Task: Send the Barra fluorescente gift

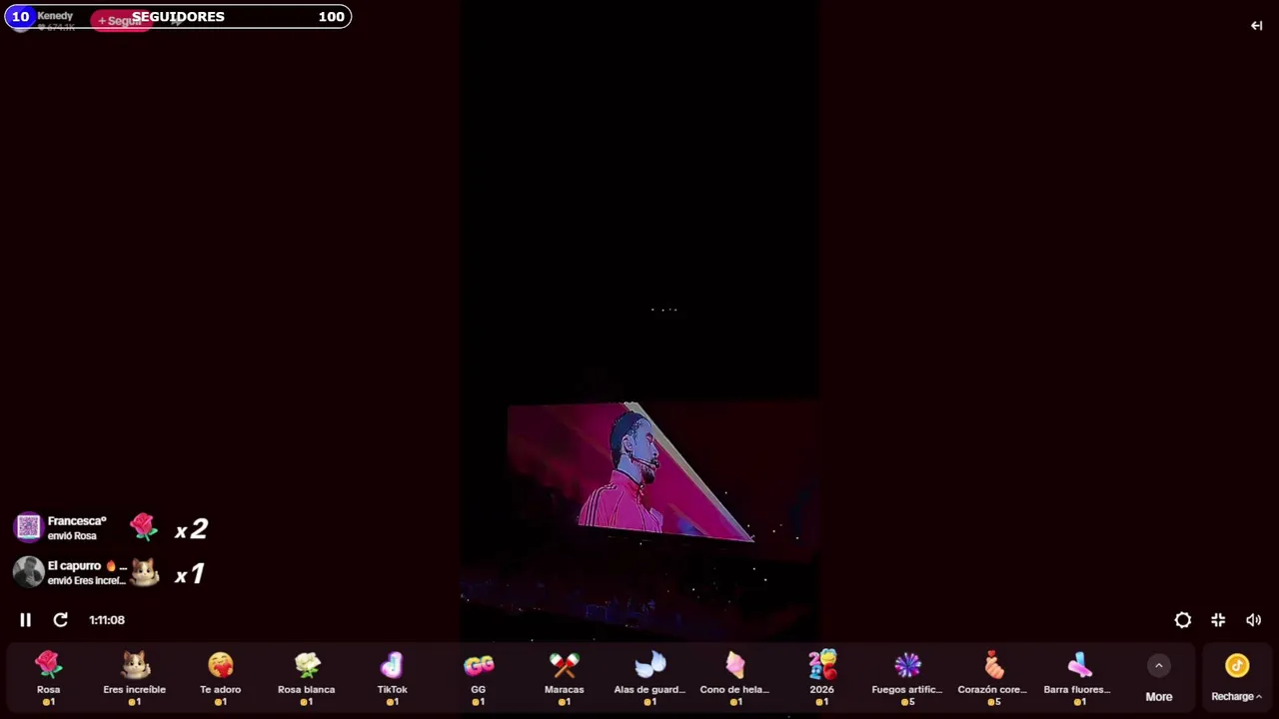Action: click(1079, 678)
